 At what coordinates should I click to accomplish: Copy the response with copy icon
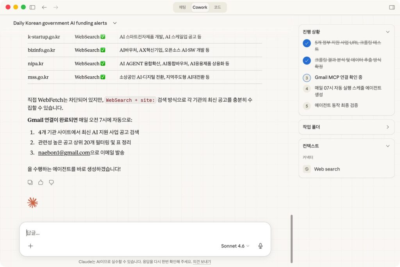(x=30, y=182)
